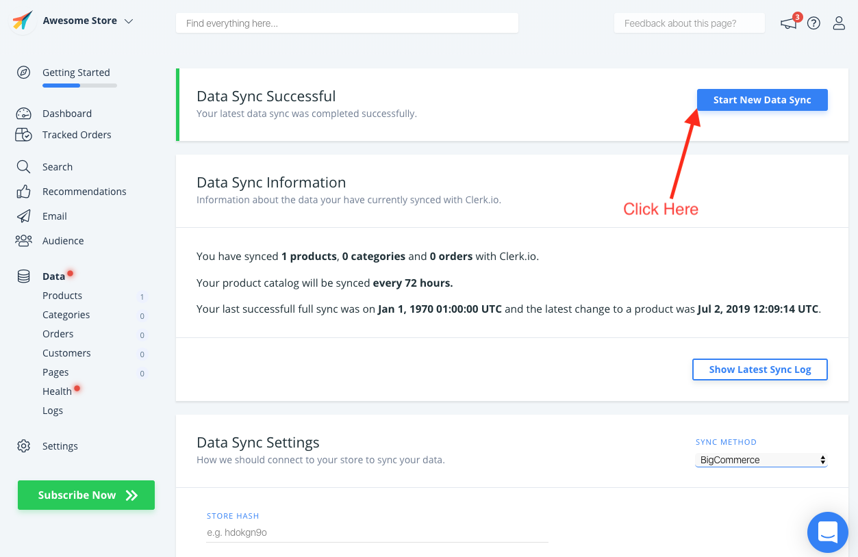This screenshot has width=858, height=557.
Task: Open the Health menu item
Action: pyautogui.click(x=57, y=391)
